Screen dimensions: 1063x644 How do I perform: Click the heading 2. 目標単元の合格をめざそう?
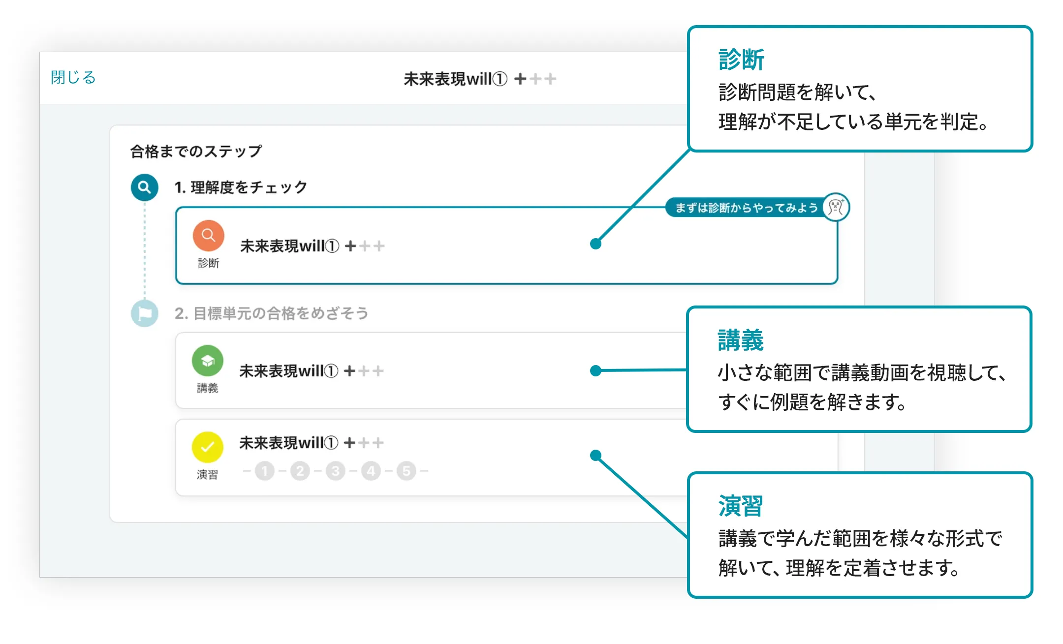pyautogui.click(x=272, y=313)
